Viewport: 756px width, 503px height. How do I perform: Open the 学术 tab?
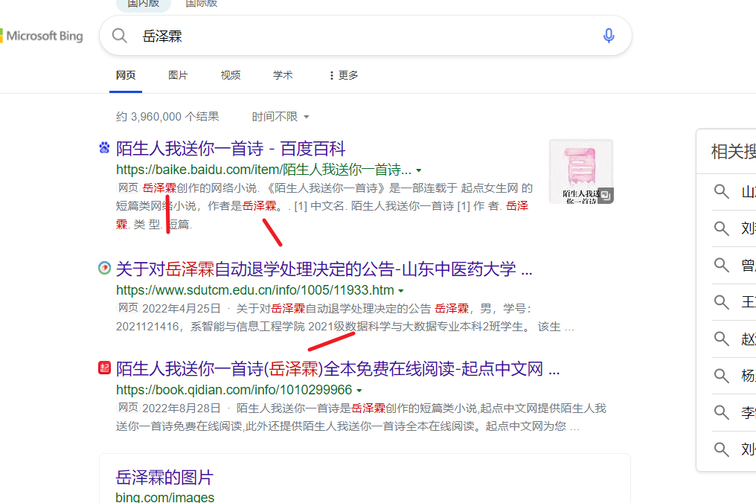click(x=283, y=75)
